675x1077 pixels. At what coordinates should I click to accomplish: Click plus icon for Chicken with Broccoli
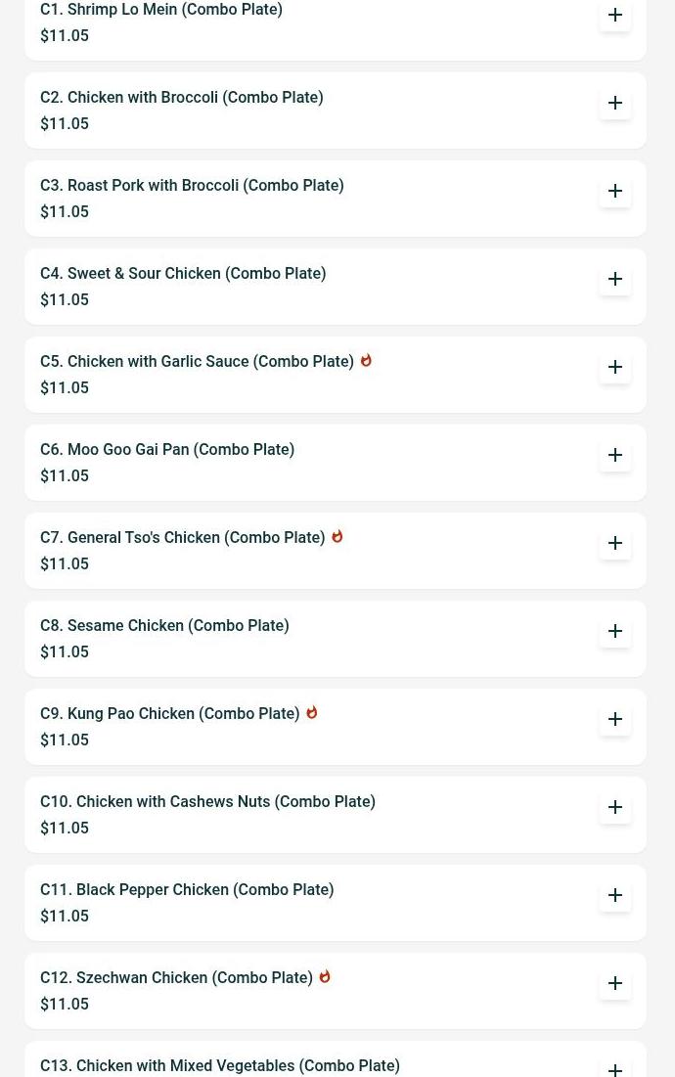point(615,103)
